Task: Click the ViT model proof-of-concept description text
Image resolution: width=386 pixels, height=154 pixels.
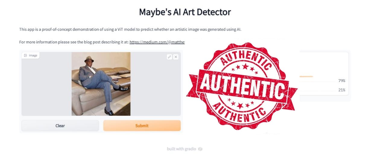Action: click(134, 29)
